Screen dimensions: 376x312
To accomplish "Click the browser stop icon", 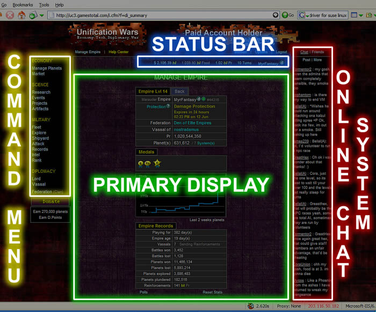I will 9,15.
